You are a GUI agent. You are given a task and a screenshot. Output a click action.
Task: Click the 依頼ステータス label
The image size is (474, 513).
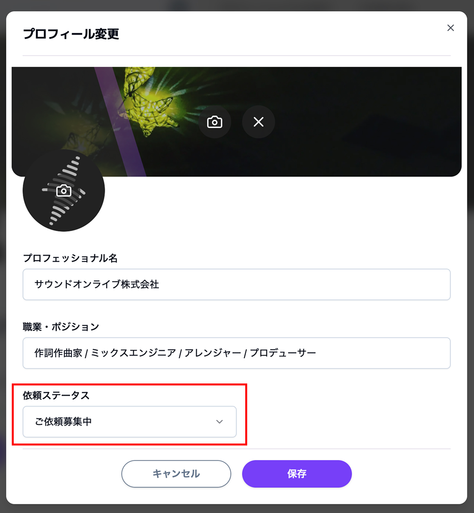(56, 396)
